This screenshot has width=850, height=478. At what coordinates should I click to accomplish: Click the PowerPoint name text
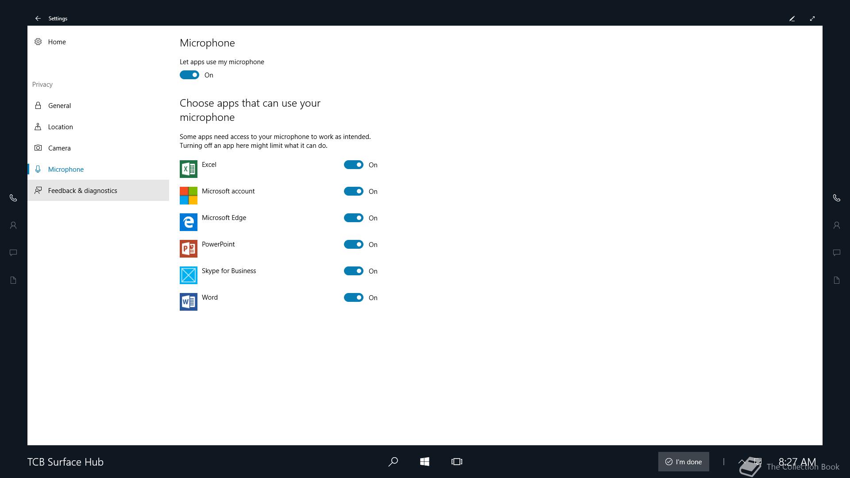click(x=218, y=244)
